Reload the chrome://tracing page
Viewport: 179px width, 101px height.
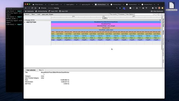pyautogui.click(x=32, y=8)
